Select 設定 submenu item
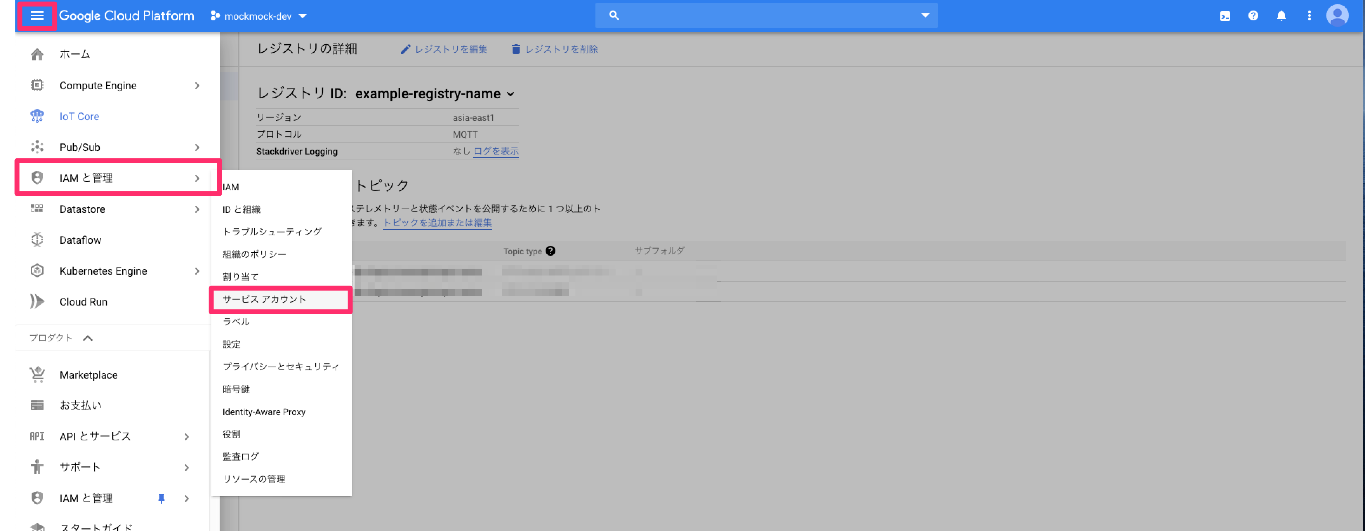 point(281,344)
